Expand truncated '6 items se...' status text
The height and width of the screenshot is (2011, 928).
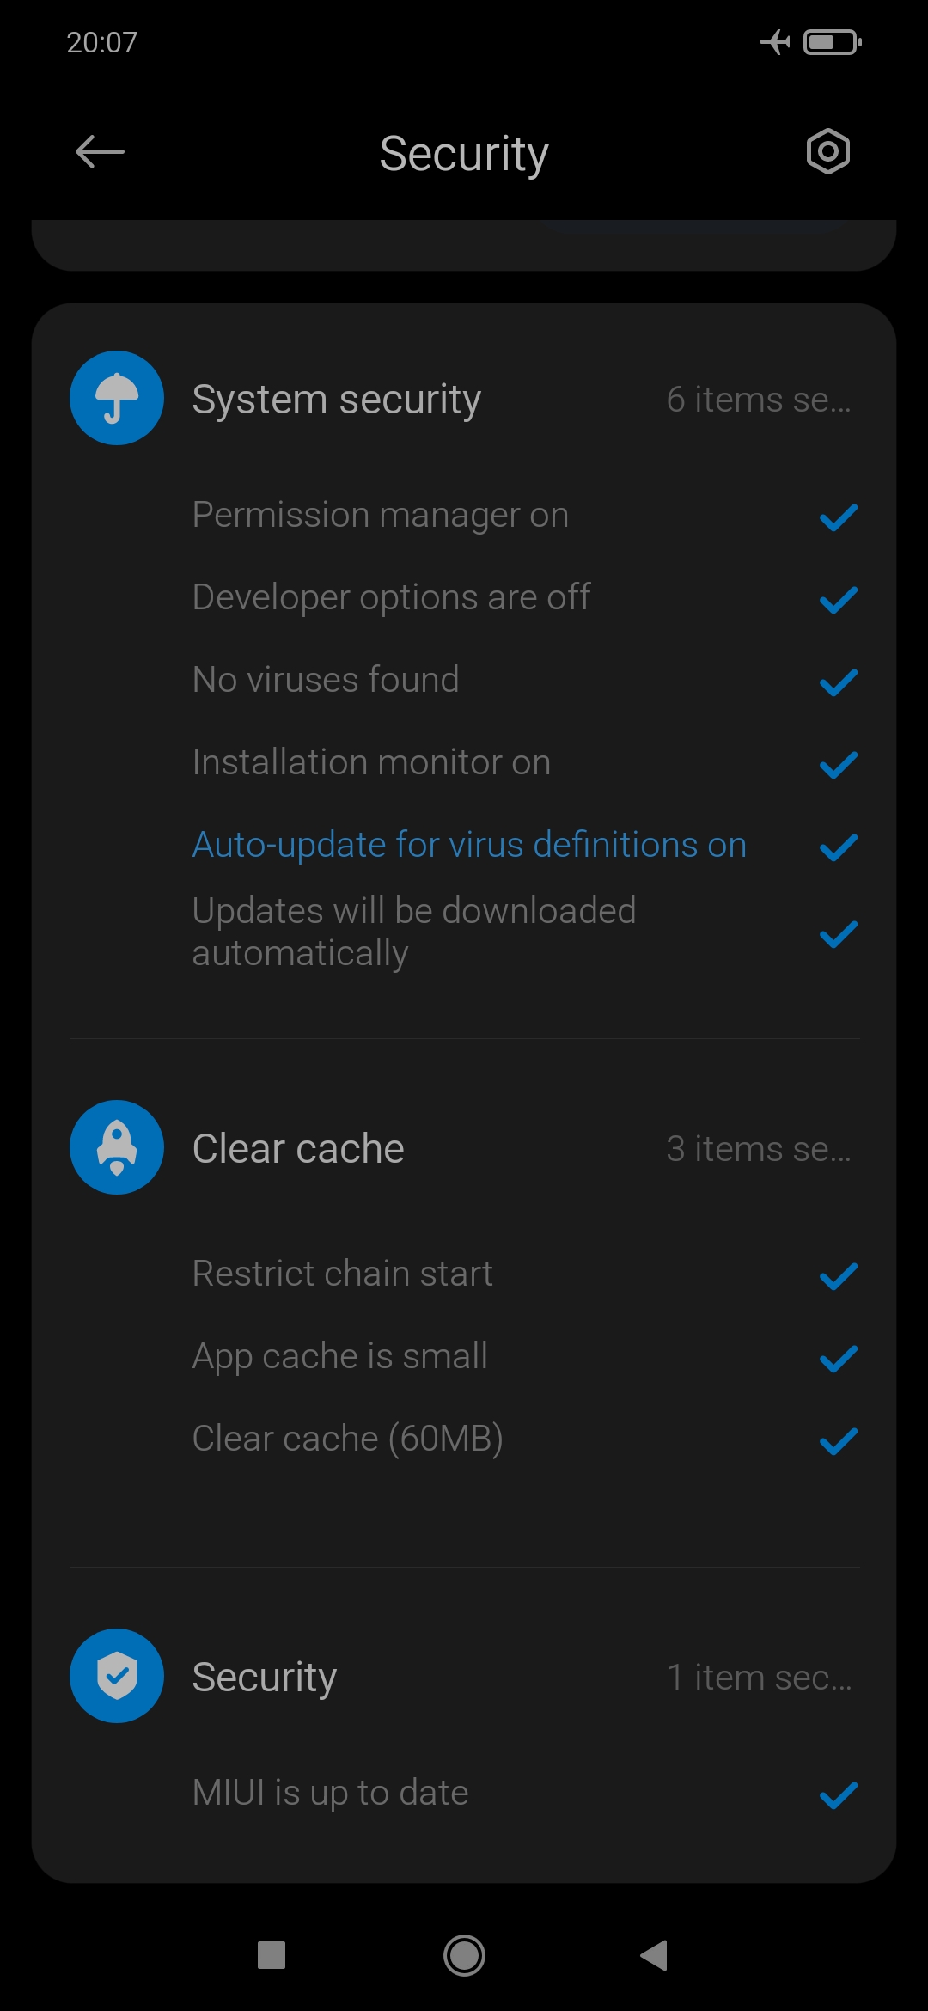(x=759, y=400)
